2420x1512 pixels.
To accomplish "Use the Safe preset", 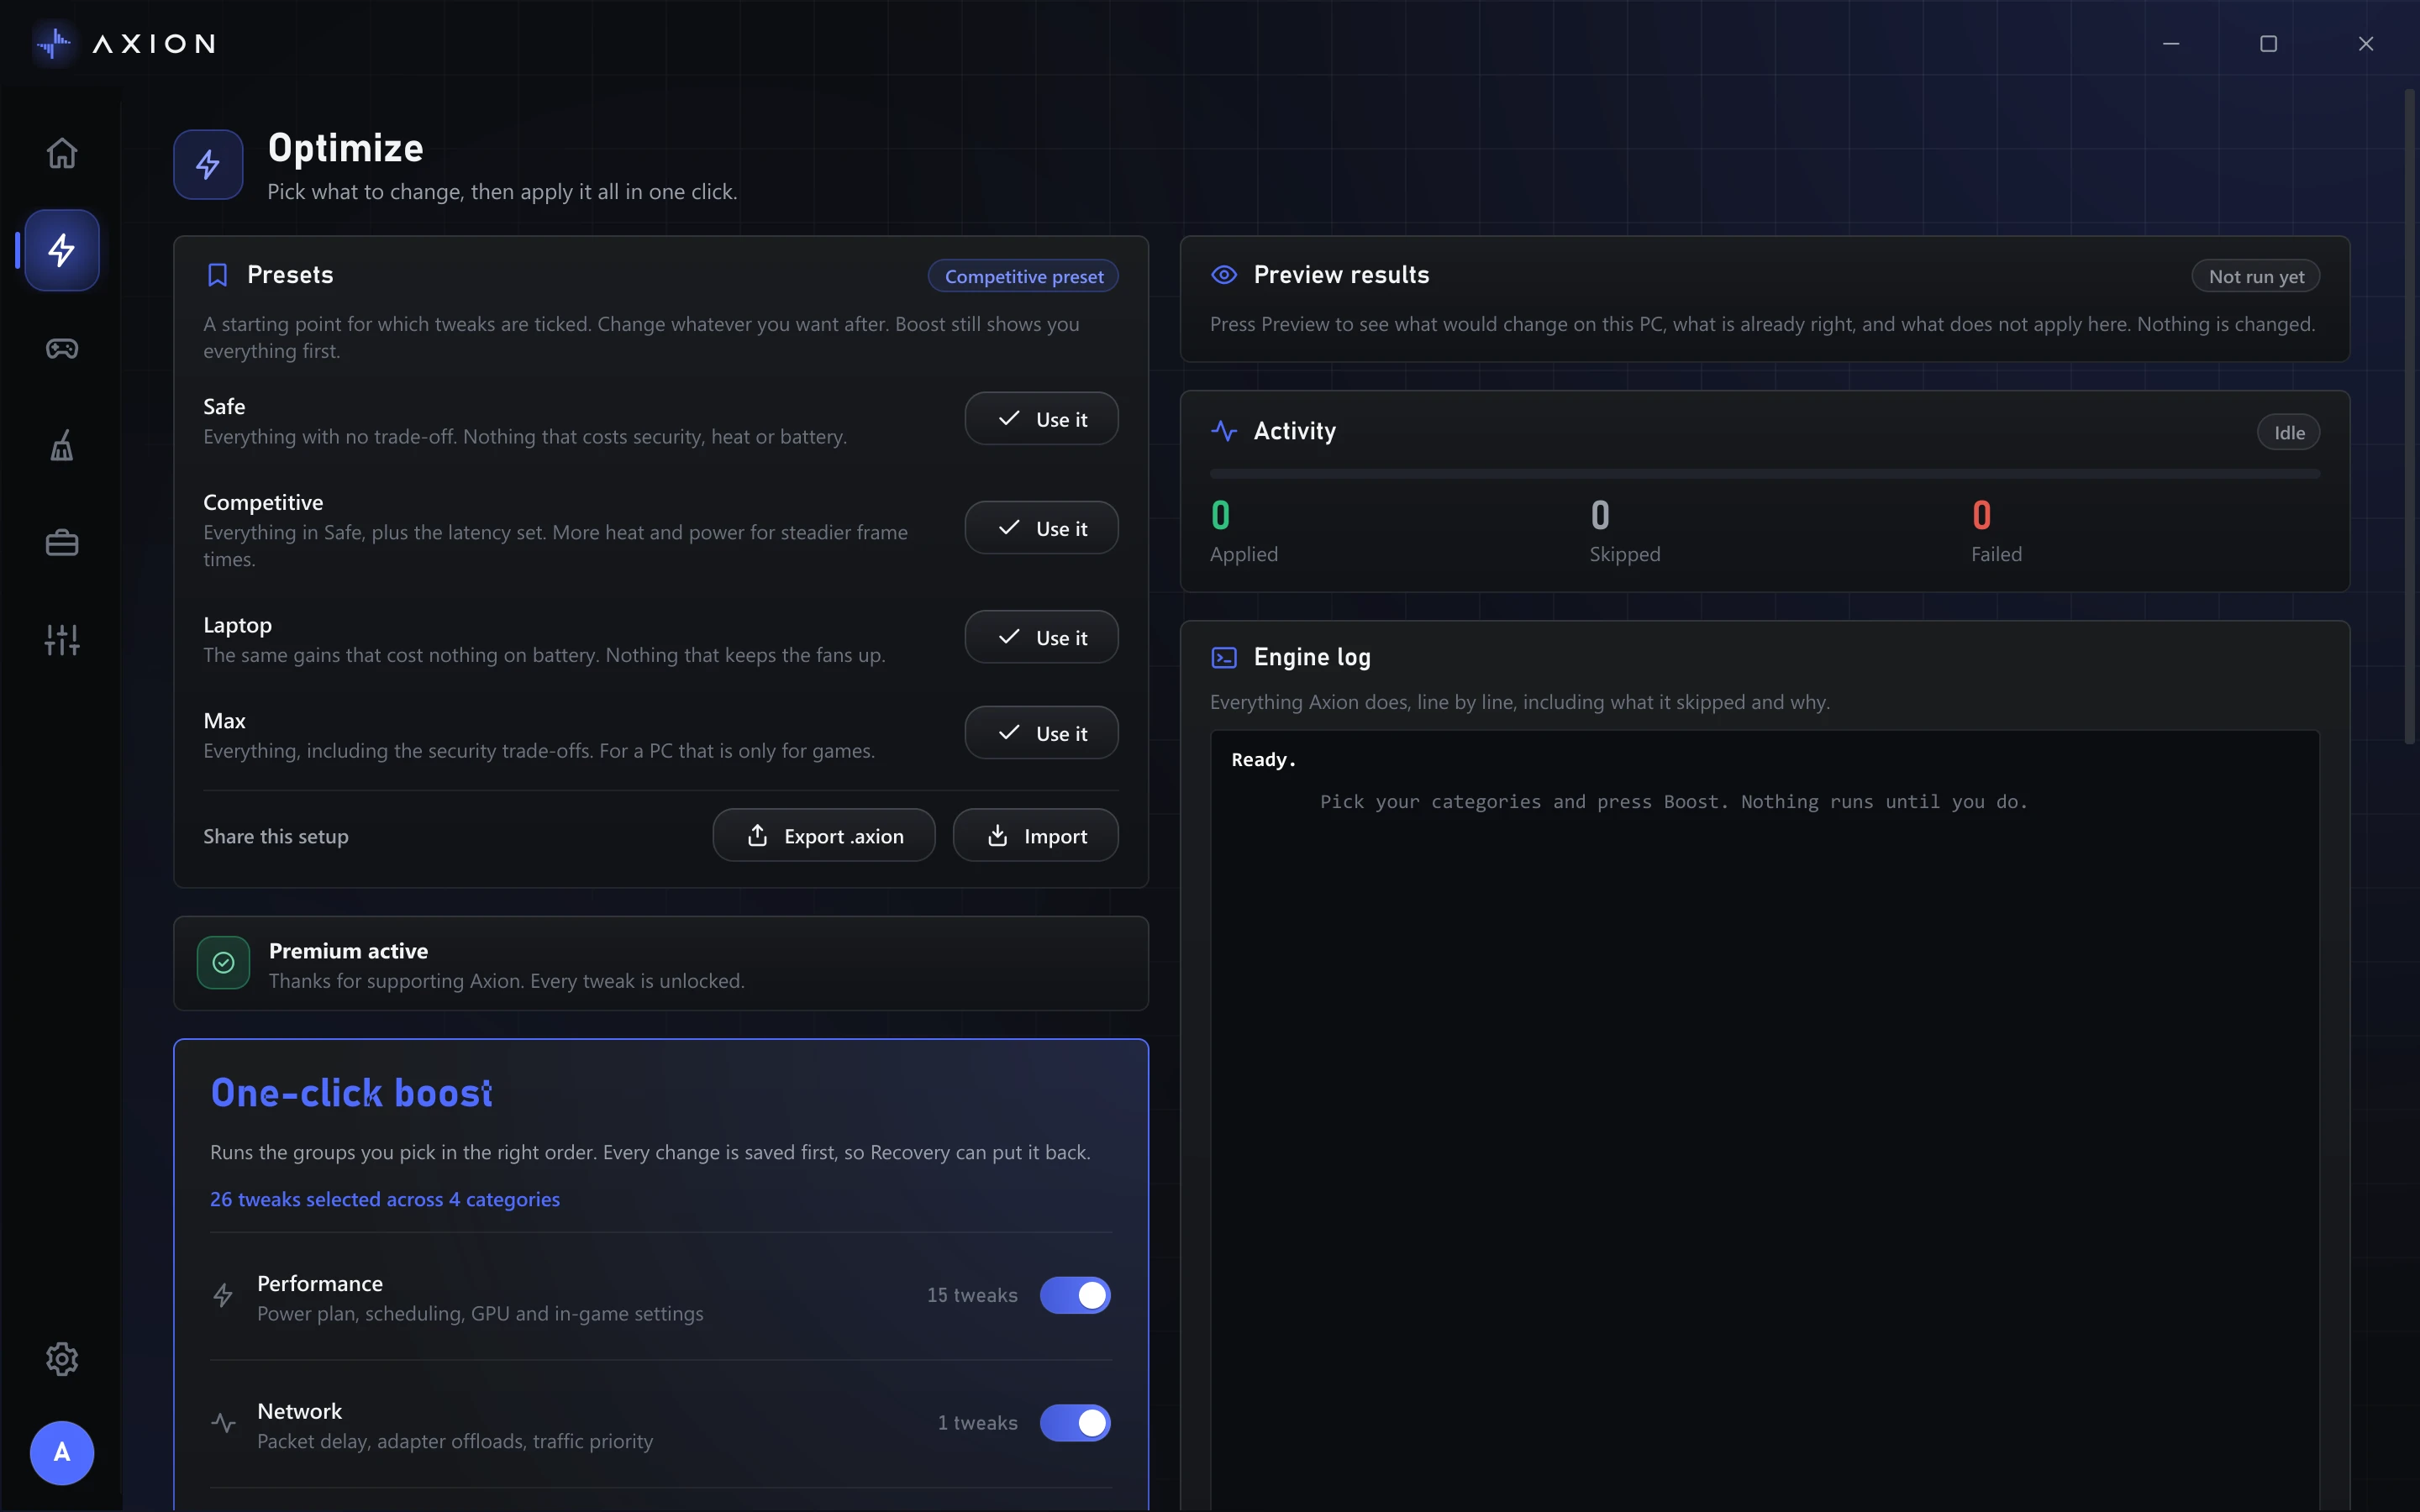I will click(x=1041, y=418).
